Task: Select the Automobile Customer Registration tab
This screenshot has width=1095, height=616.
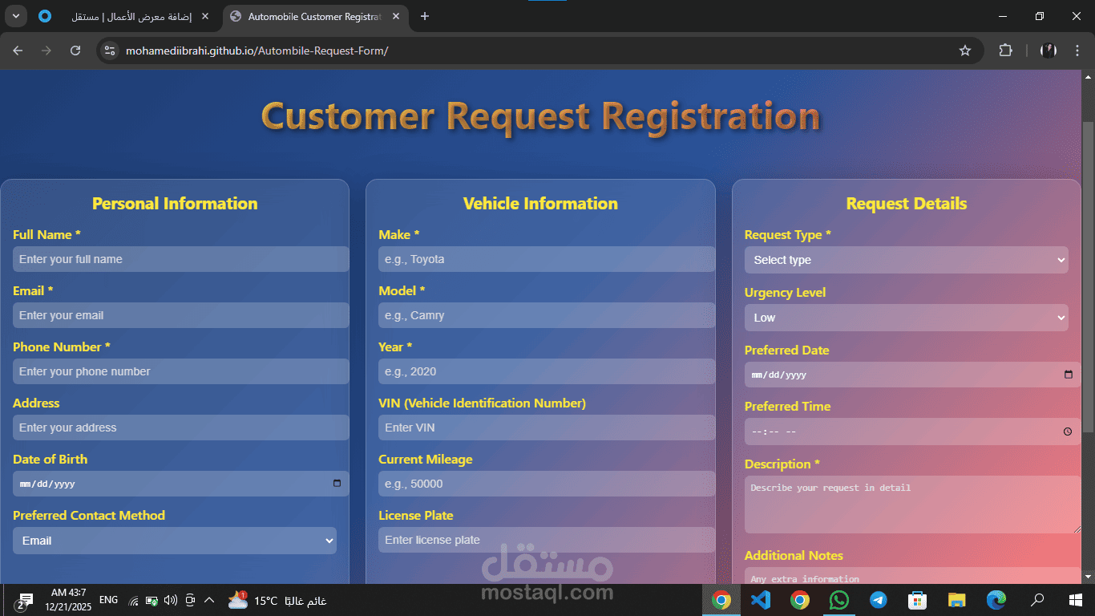Action: pyautogui.click(x=314, y=16)
